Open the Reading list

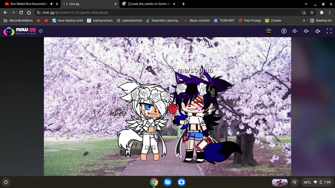click(321, 20)
